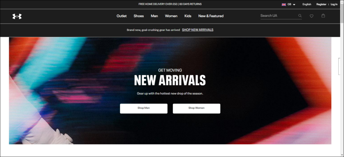Click the Register link
The width and height of the screenshot is (344, 157).
[321, 4]
